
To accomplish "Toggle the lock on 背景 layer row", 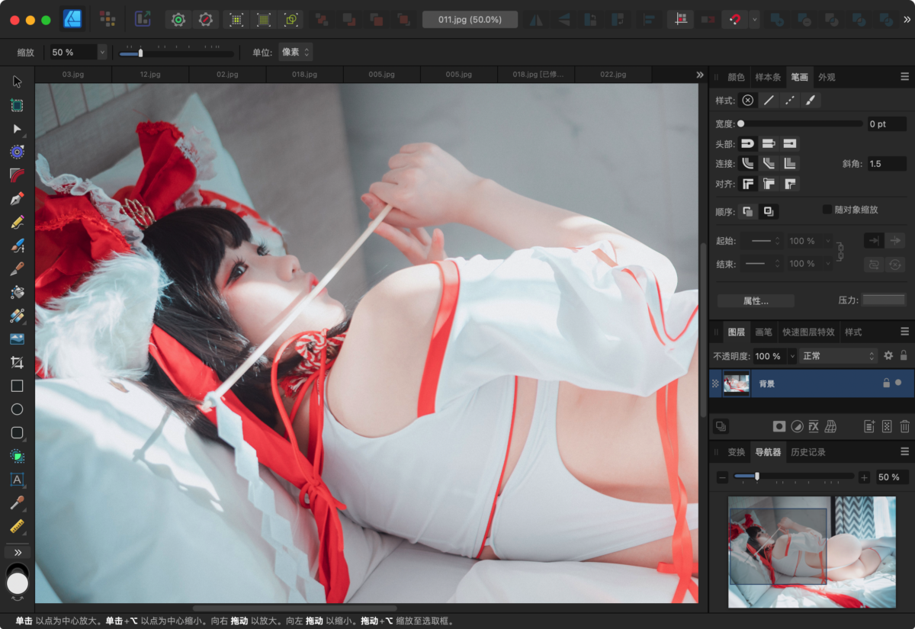I will (886, 383).
